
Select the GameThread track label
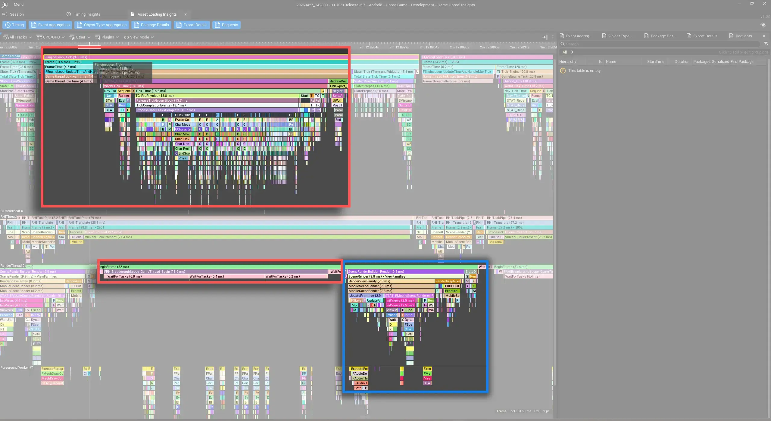(x=10, y=56)
